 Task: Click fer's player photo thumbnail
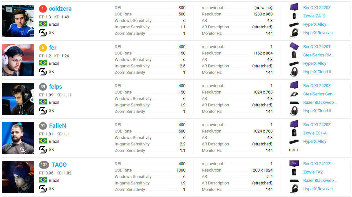coord(18,60)
